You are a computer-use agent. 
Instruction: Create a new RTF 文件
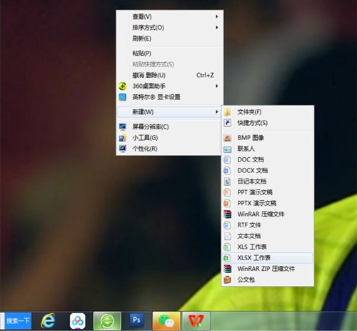pos(268,225)
